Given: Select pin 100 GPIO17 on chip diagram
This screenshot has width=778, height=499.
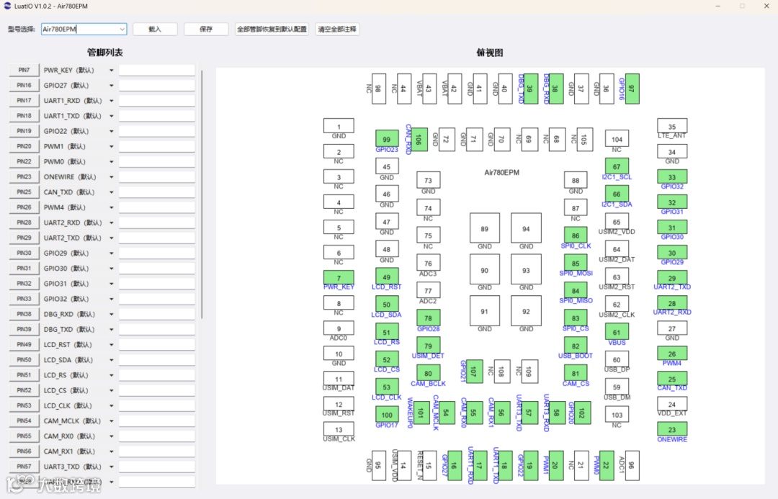Looking at the screenshot, I should click(387, 415).
